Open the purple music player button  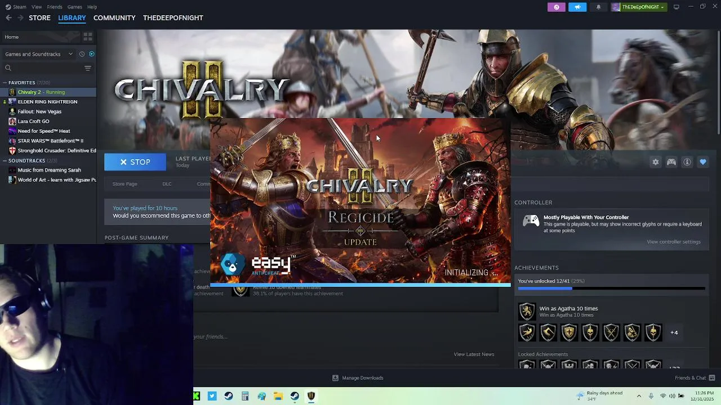[557, 7]
